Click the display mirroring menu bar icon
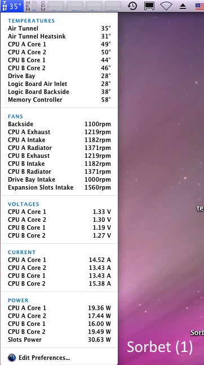 (x=149, y=6)
